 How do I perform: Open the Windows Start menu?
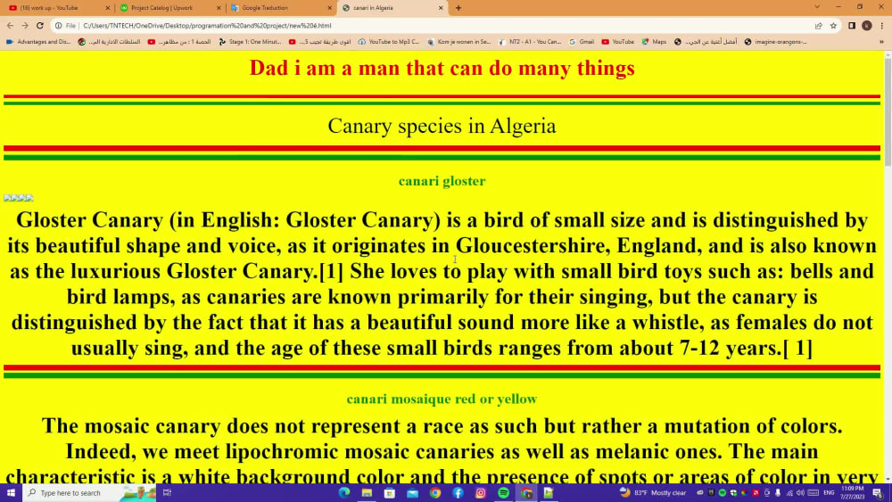[11, 492]
